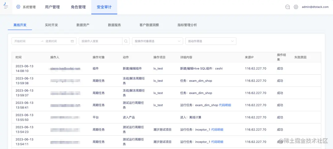Switch to 客户数据洞察 tab
This screenshot has height=149, width=333.
point(149,25)
